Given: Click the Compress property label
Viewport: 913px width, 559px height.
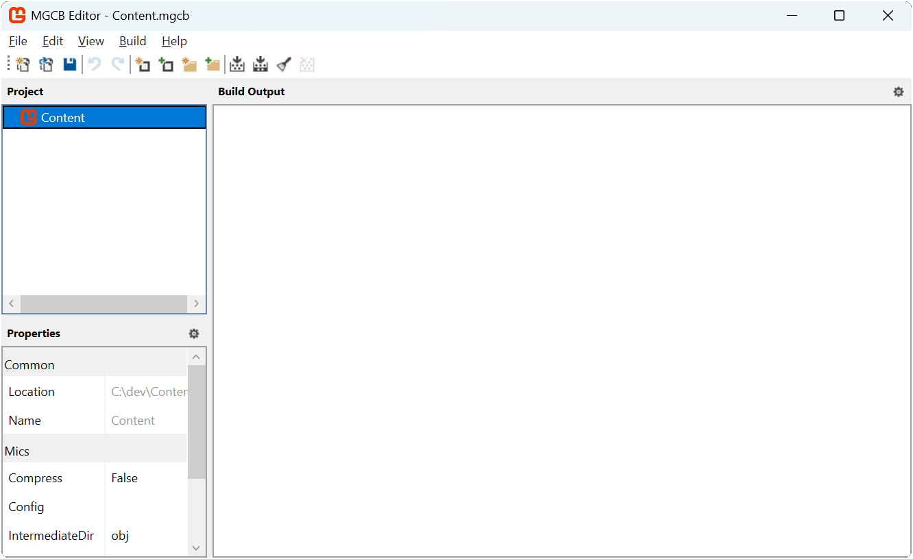Looking at the screenshot, I should point(36,478).
